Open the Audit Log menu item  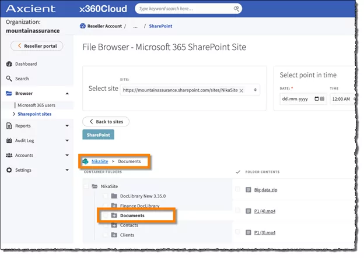point(24,141)
